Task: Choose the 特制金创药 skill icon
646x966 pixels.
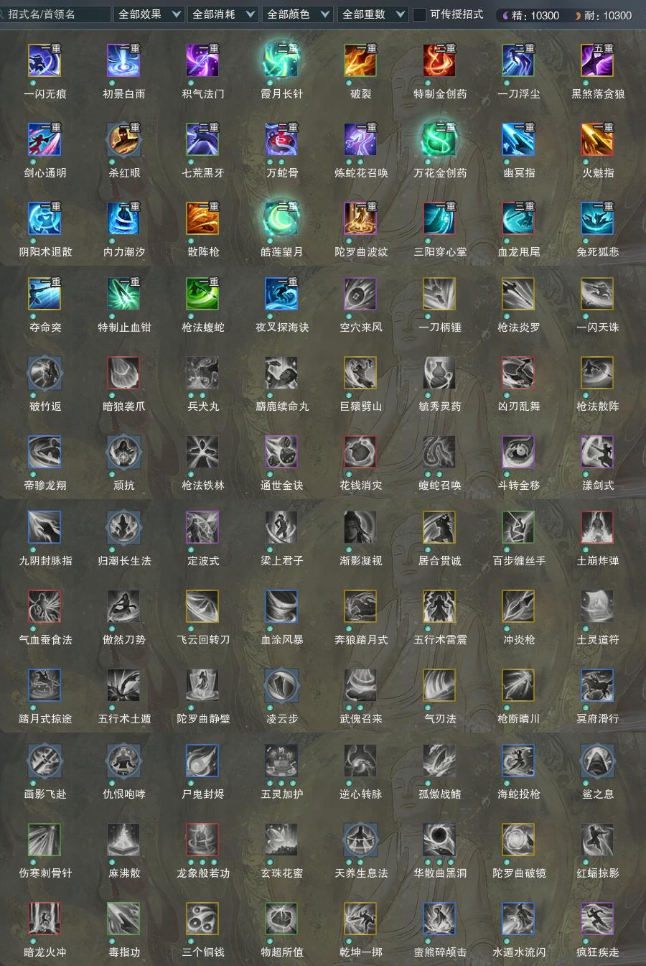Action: pos(440,60)
